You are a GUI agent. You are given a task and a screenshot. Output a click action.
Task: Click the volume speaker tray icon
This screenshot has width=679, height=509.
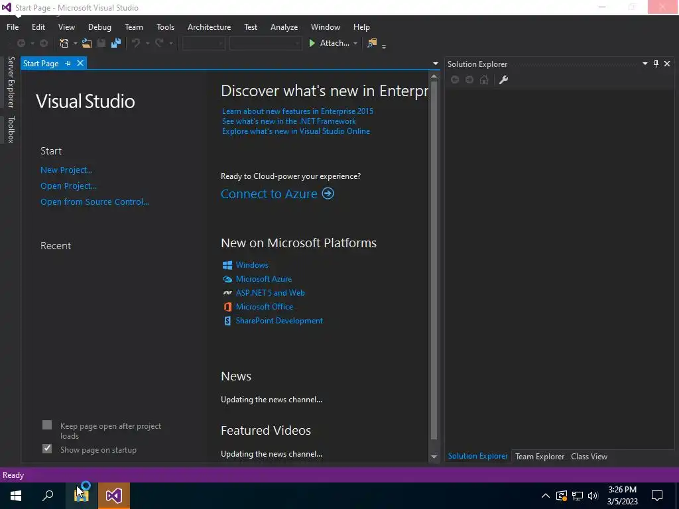[593, 496]
